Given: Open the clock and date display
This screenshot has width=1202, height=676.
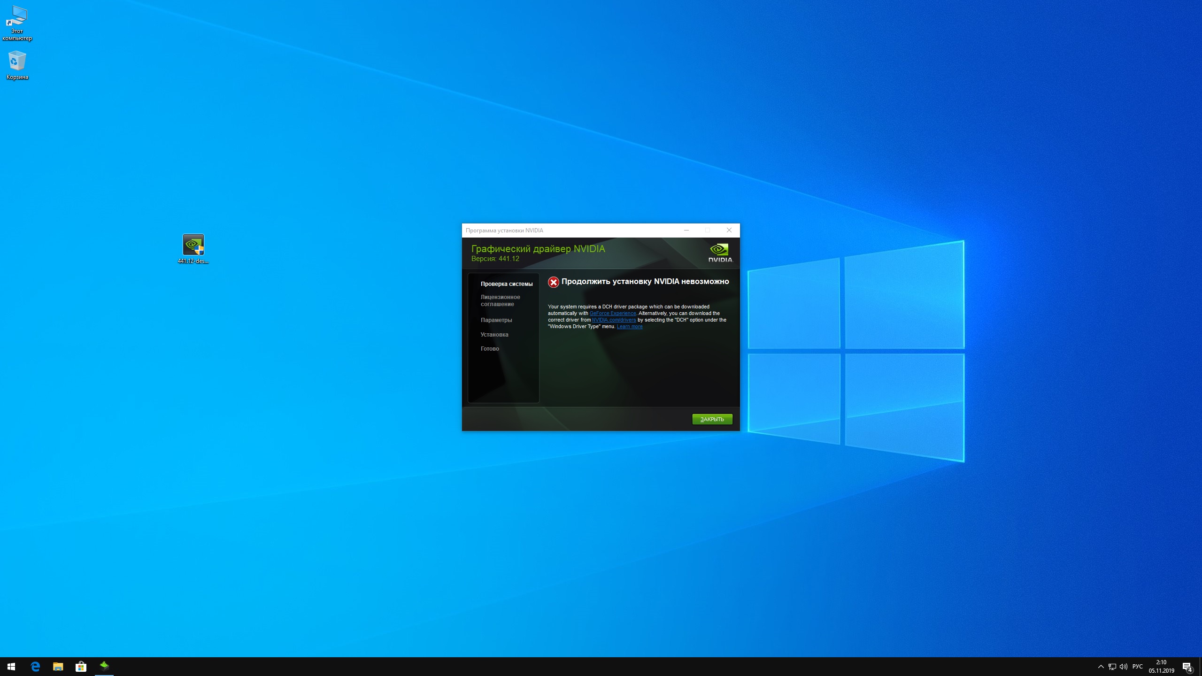Looking at the screenshot, I should (1161, 667).
